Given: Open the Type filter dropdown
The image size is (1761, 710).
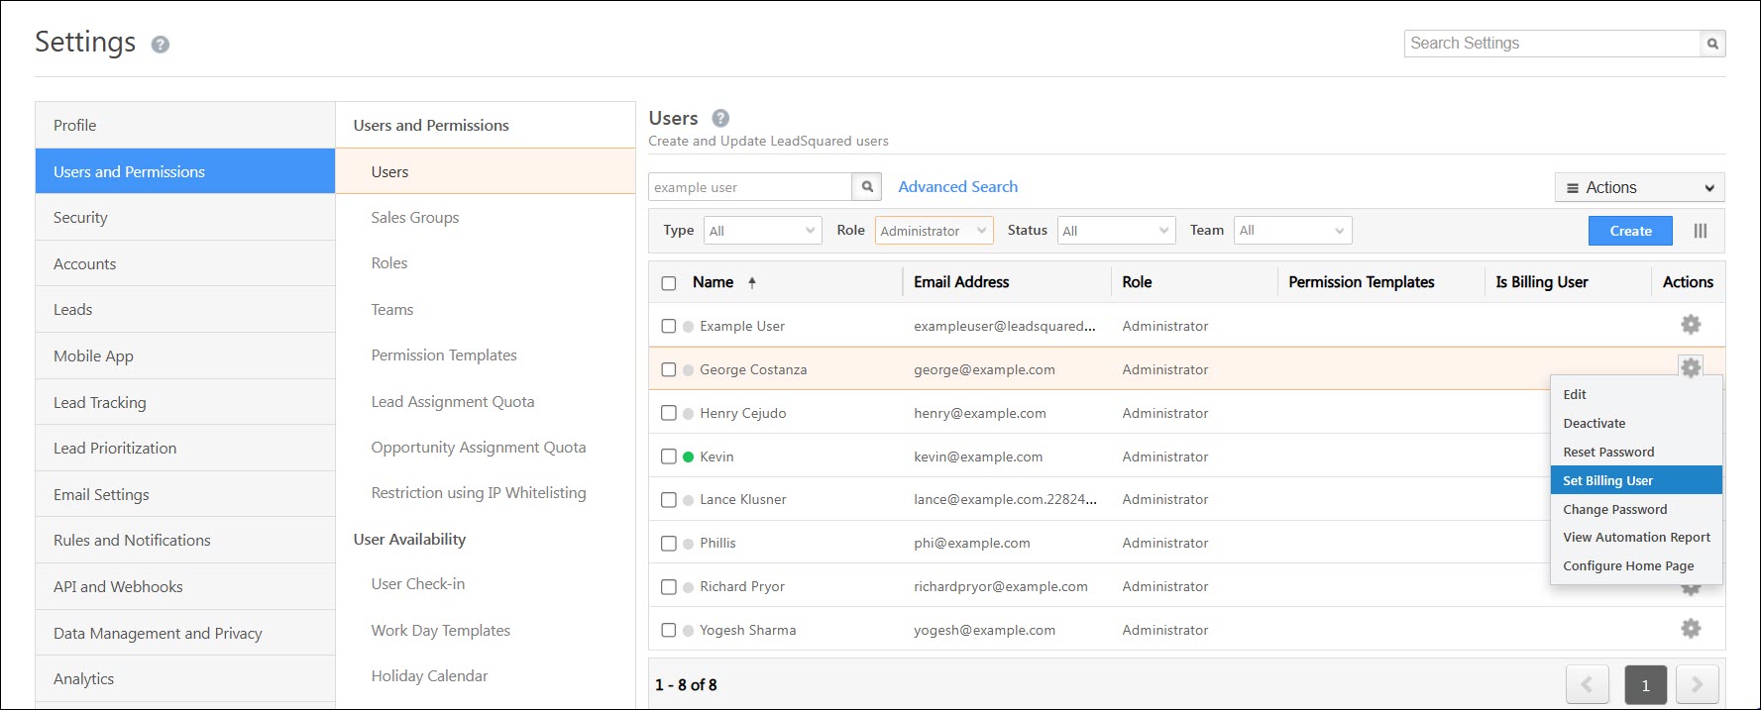Looking at the screenshot, I should point(762,231).
